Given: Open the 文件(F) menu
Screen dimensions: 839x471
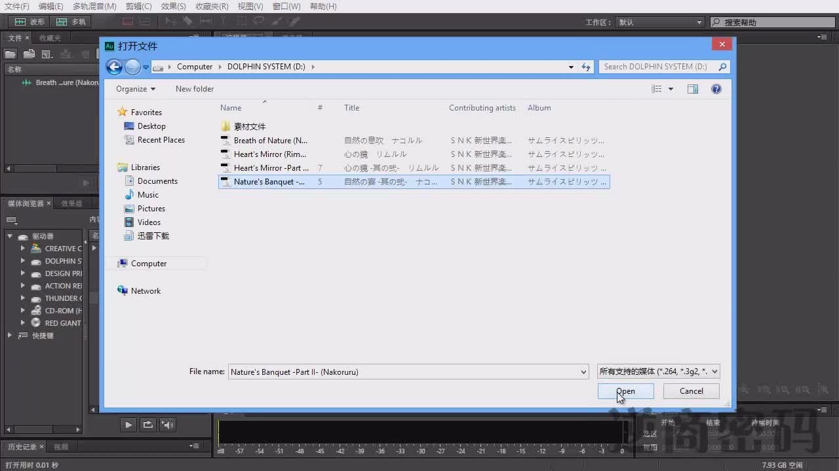Looking at the screenshot, I should pyautogui.click(x=17, y=7).
